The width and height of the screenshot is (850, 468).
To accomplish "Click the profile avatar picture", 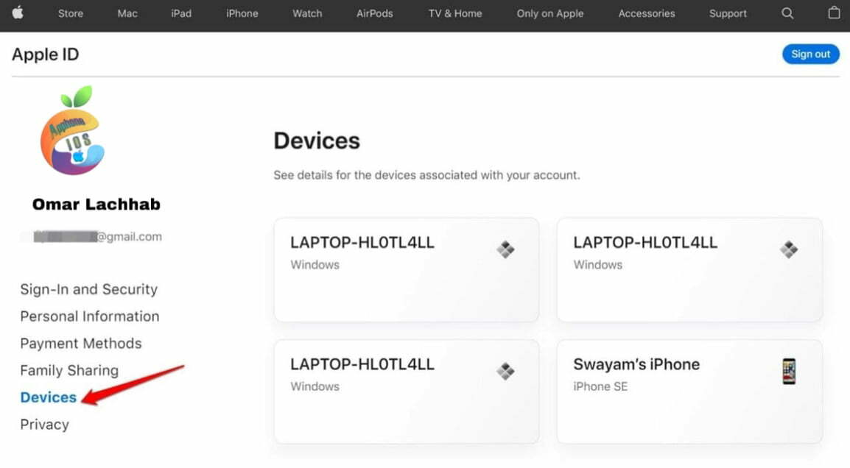I will 72,132.
